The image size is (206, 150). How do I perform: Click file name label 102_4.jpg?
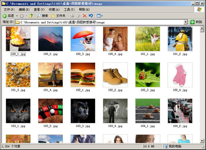[x=180, y=90]
